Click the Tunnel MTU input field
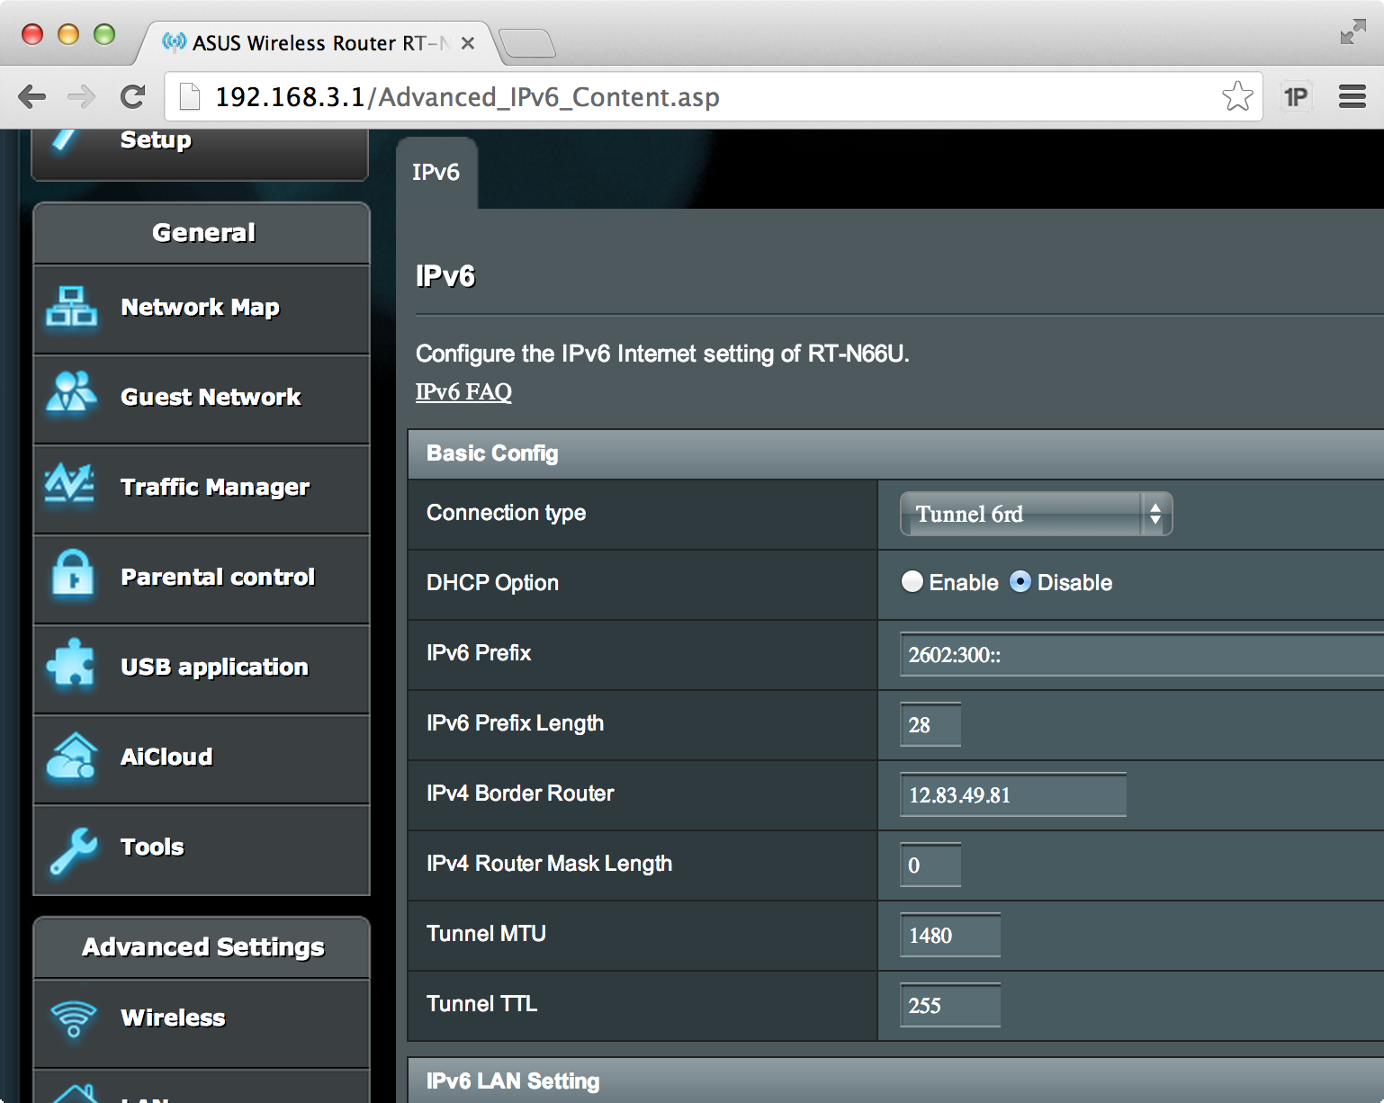This screenshot has width=1384, height=1103. pyautogui.click(x=949, y=936)
